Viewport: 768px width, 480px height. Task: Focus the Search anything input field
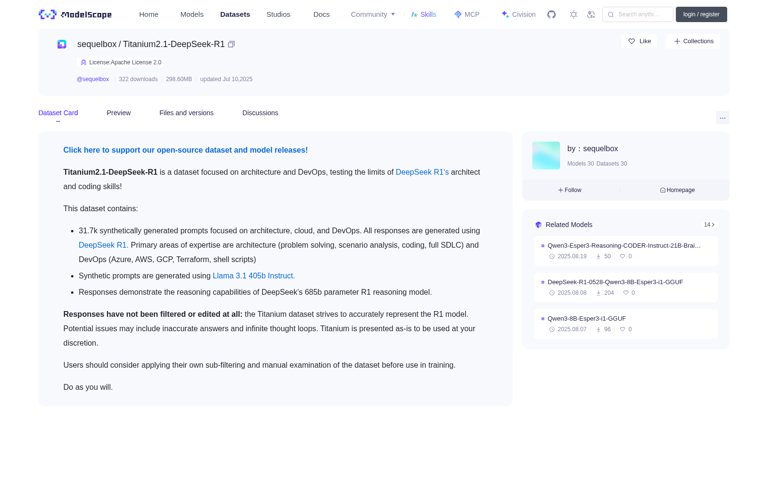click(x=638, y=14)
